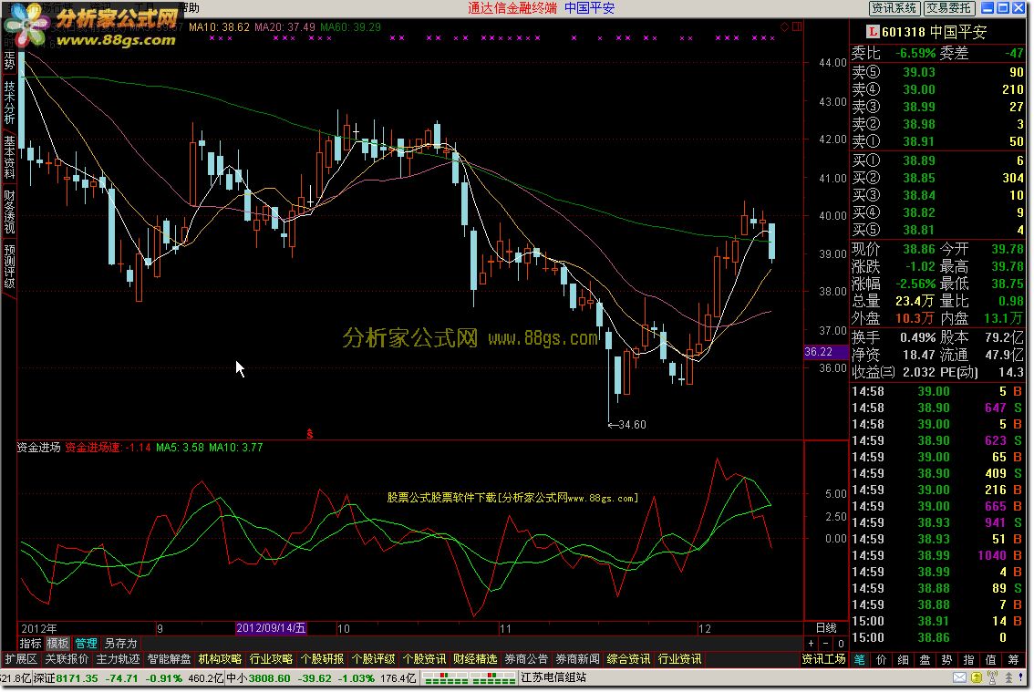Switch to the 指标 tab
This screenshot has height=692, width=1034.
[30, 643]
